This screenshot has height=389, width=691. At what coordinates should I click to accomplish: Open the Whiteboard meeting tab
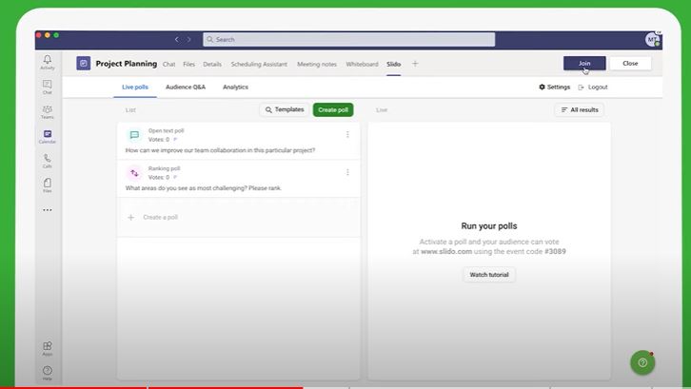362,64
